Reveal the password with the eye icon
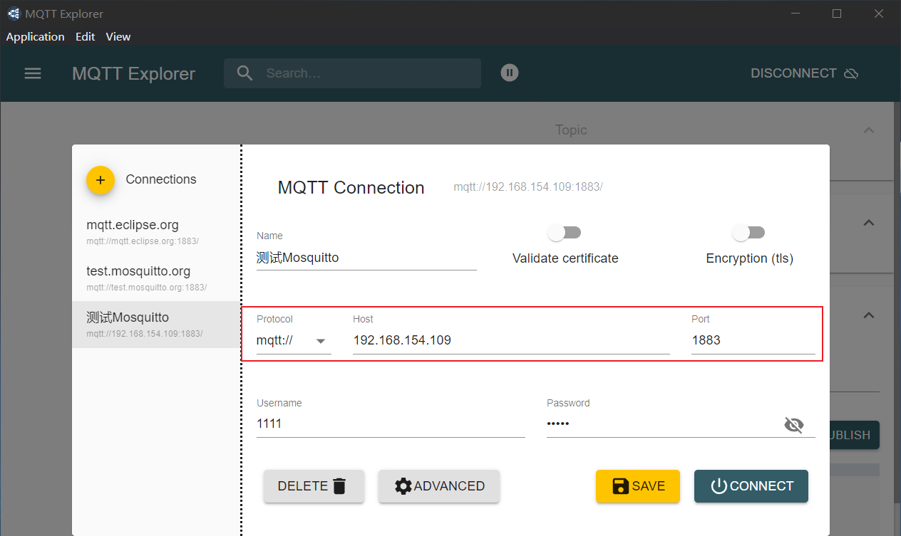The image size is (901, 536). (x=793, y=424)
